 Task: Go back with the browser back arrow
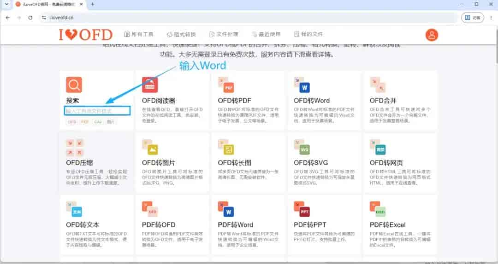click(8, 18)
